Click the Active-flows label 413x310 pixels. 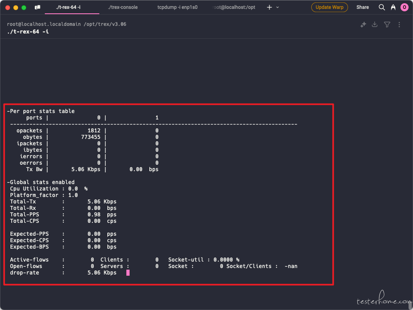[x=29, y=260]
